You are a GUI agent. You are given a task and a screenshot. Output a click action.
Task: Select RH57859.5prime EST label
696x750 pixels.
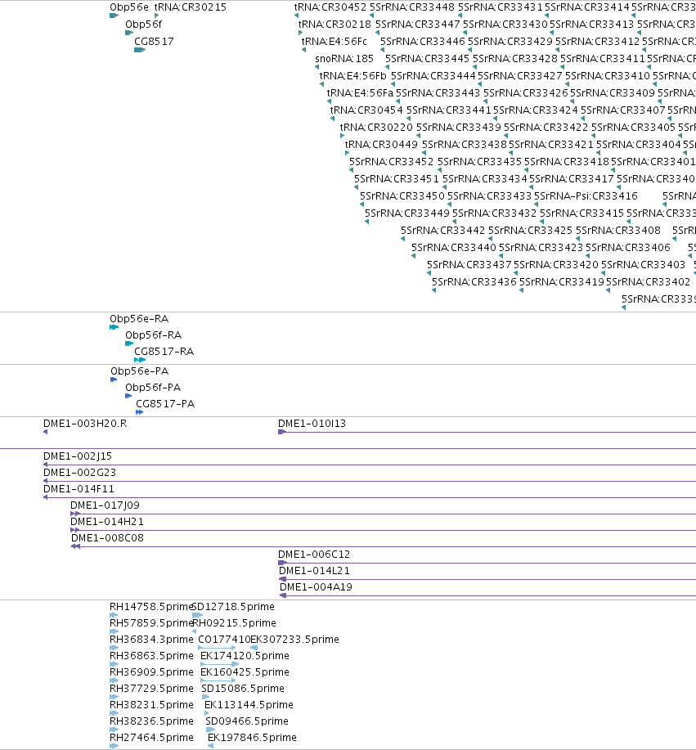[151, 623]
